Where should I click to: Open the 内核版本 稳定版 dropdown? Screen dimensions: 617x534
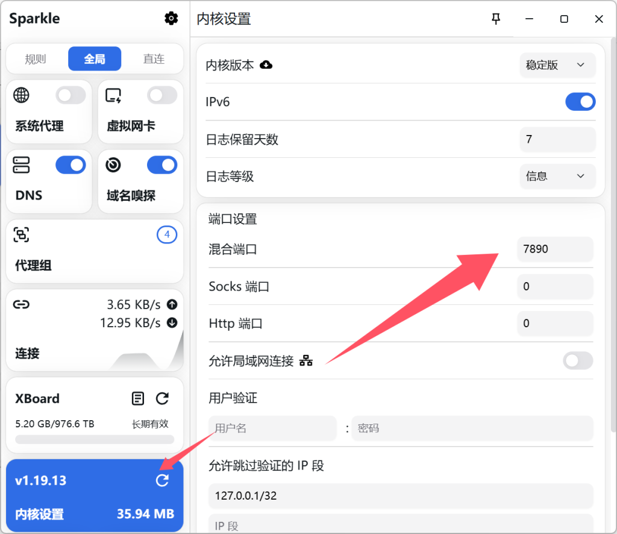point(557,65)
